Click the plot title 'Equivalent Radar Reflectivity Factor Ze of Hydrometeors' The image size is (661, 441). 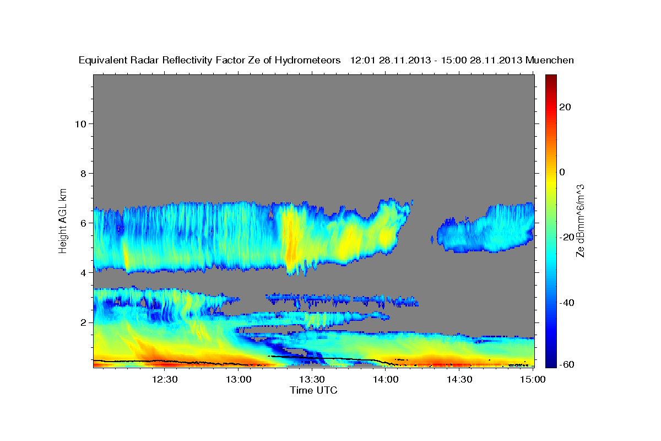[x=210, y=60]
